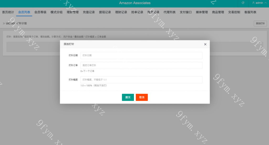Focus the 打针日期 input field

point(141,56)
